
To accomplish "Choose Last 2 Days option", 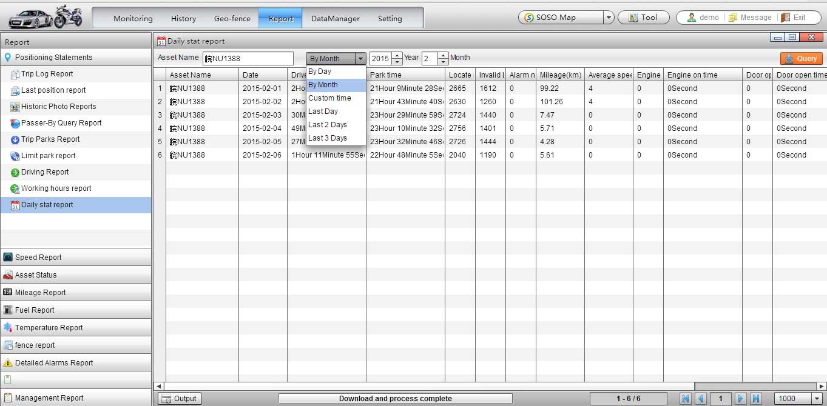I will (x=336, y=125).
